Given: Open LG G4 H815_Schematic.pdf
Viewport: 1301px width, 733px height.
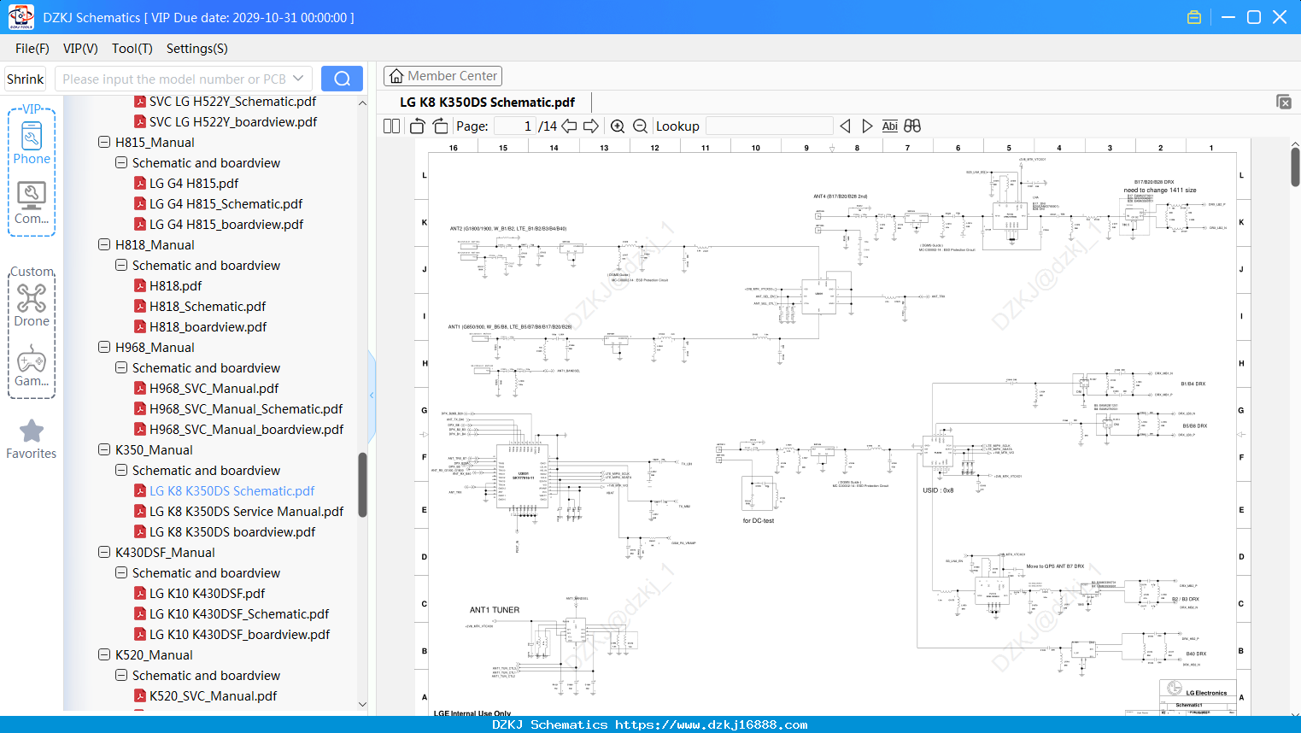Looking at the screenshot, I should [x=226, y=204].
